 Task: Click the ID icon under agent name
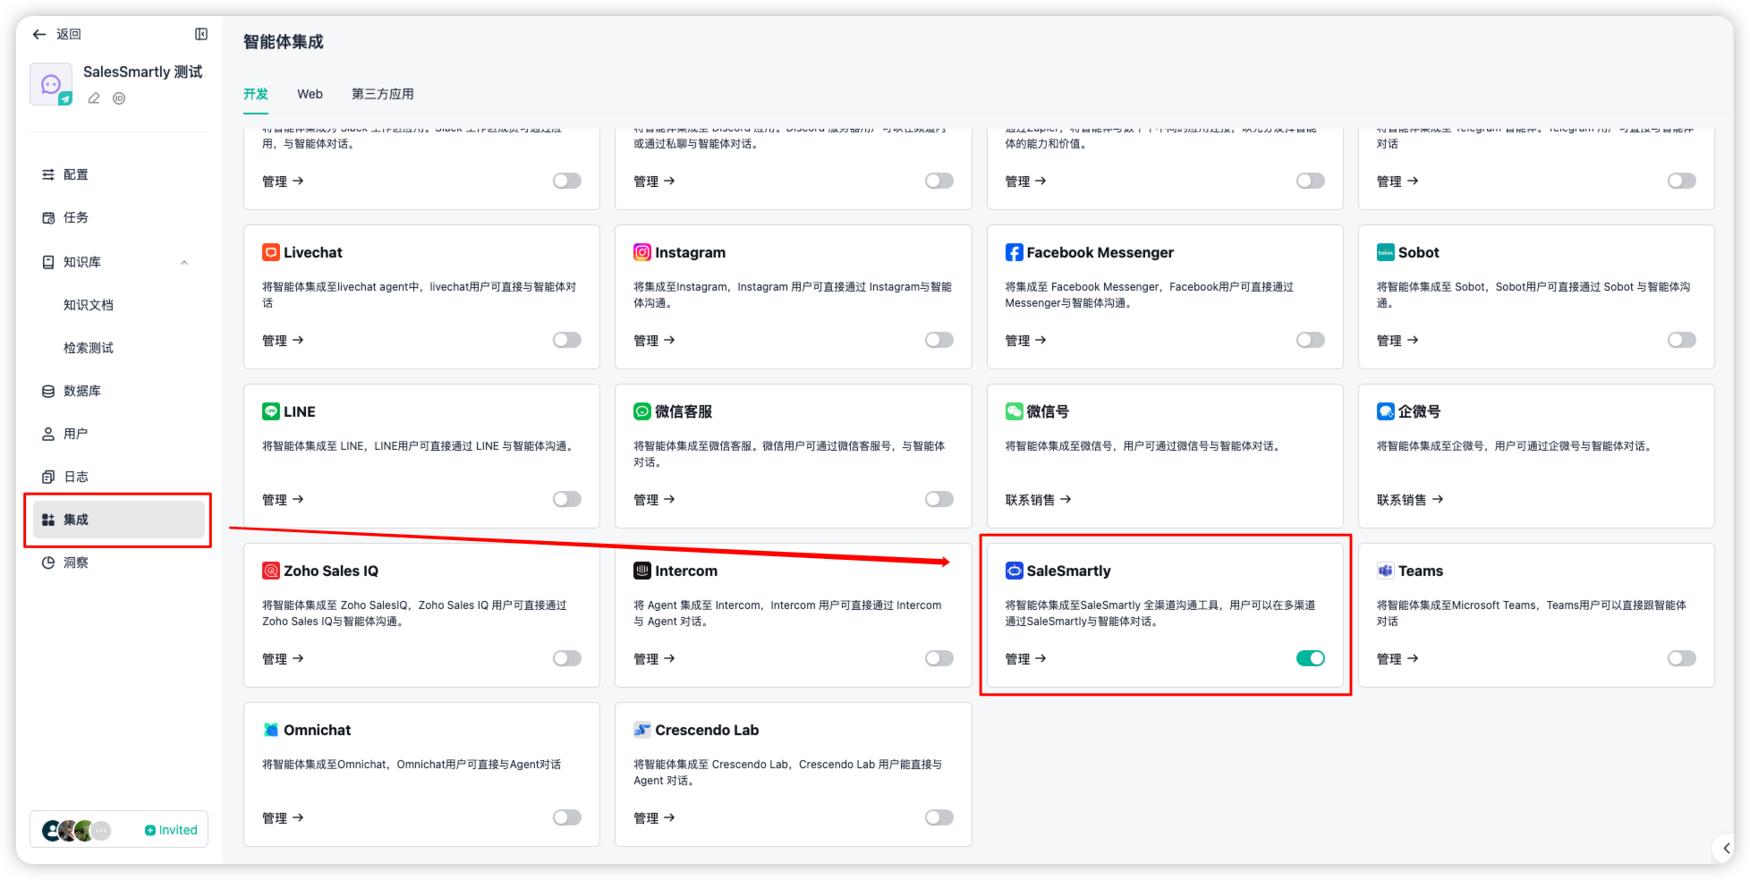coord(119,98)
